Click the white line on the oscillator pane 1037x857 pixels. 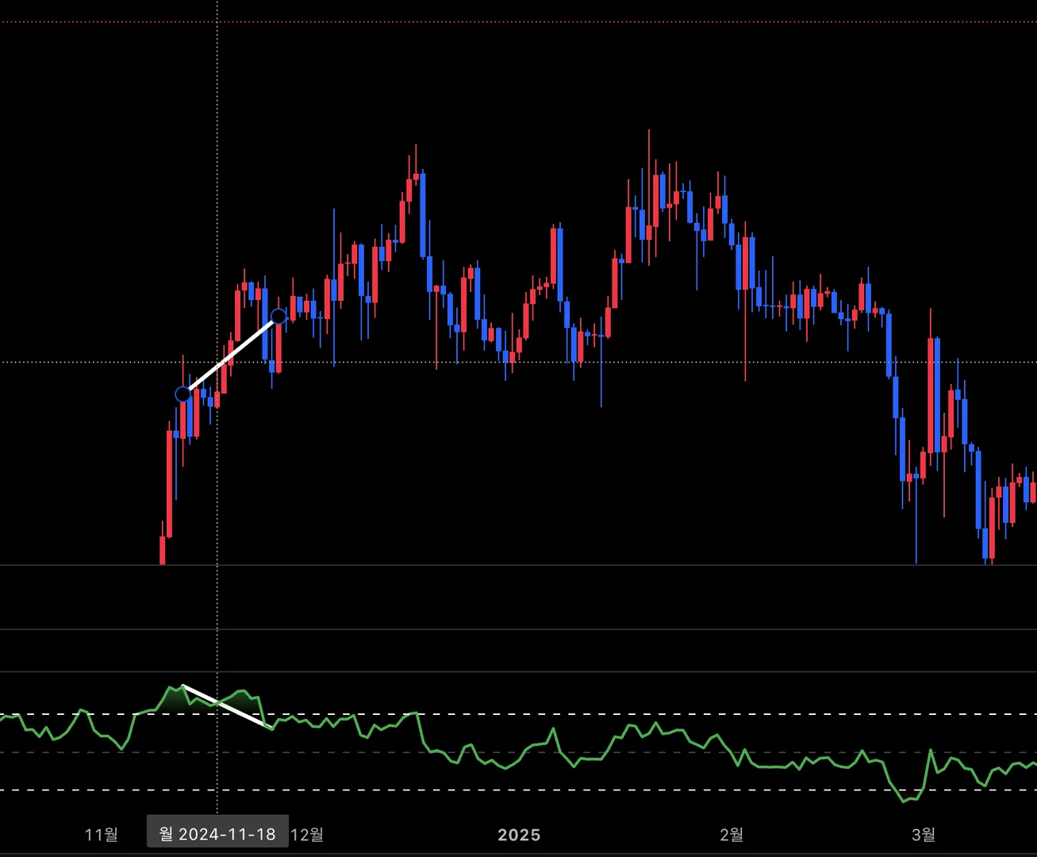[x=227, y=706]
